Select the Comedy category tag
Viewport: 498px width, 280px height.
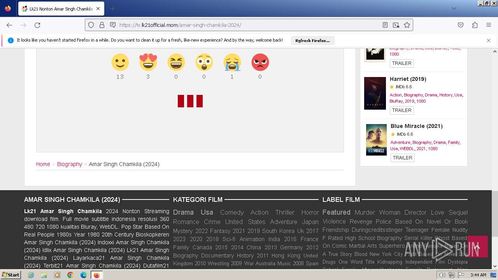[232, 212]
